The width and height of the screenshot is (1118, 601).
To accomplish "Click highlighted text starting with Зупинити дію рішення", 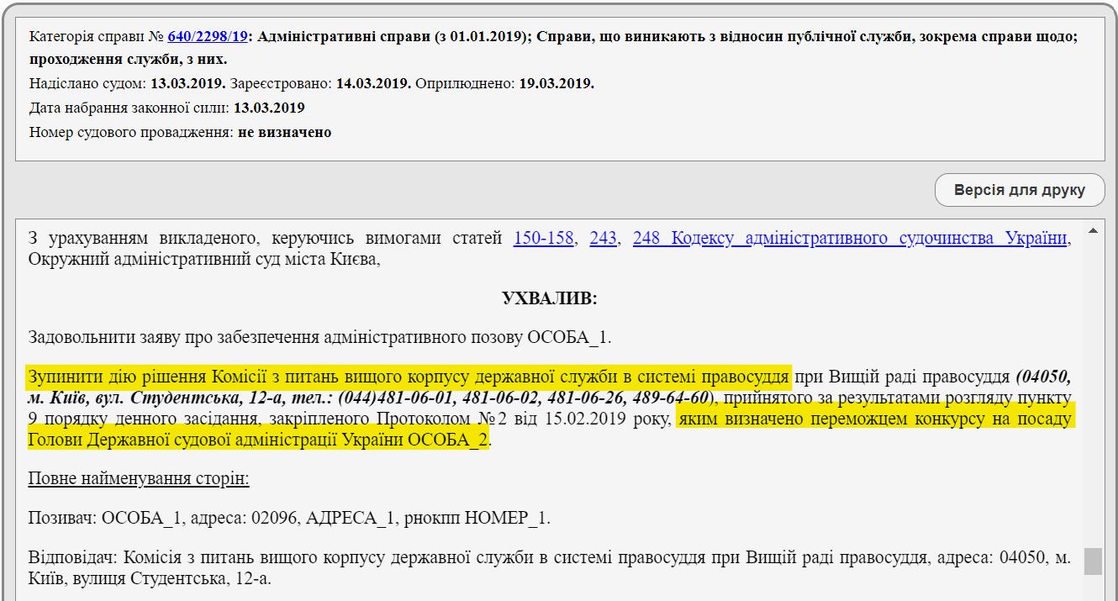I will (408, 376).
